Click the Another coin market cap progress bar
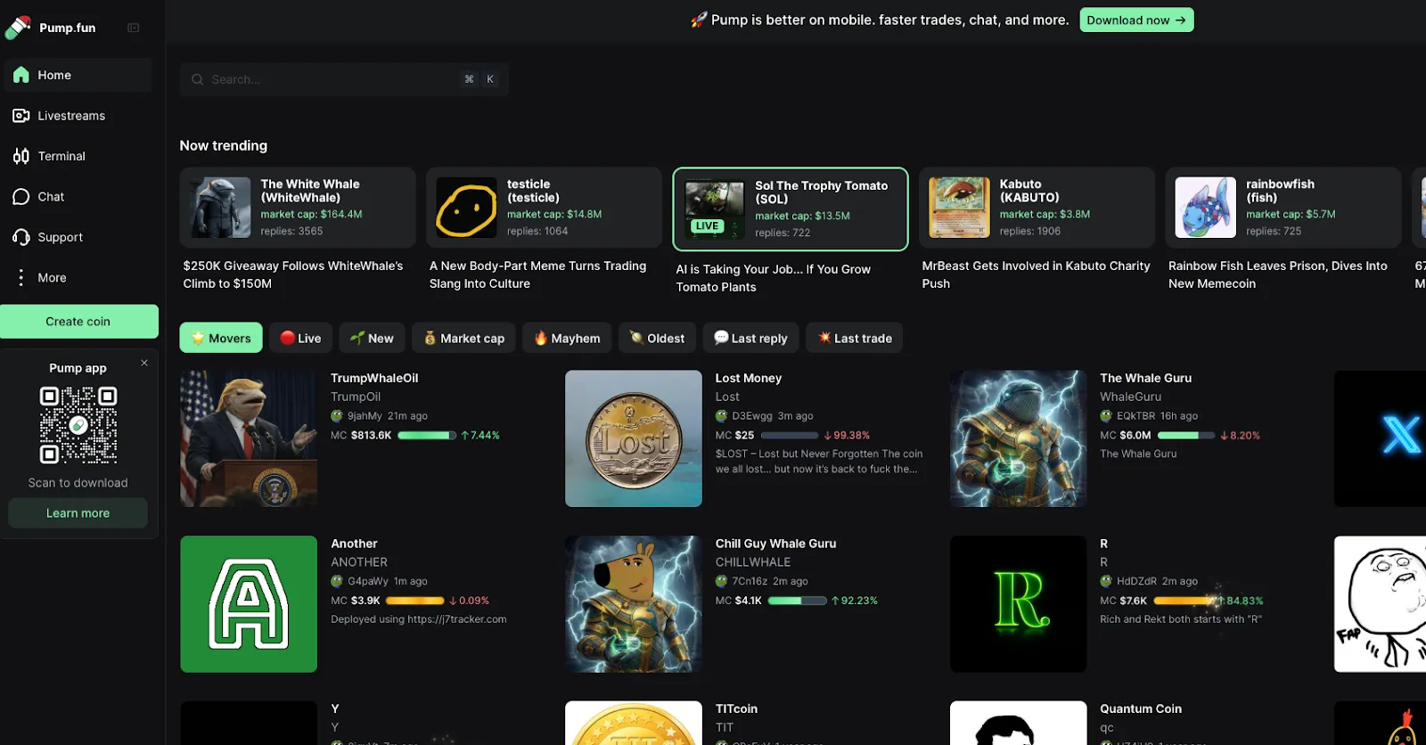This screenshot has height=745, width=1426. tap(415, 601)
